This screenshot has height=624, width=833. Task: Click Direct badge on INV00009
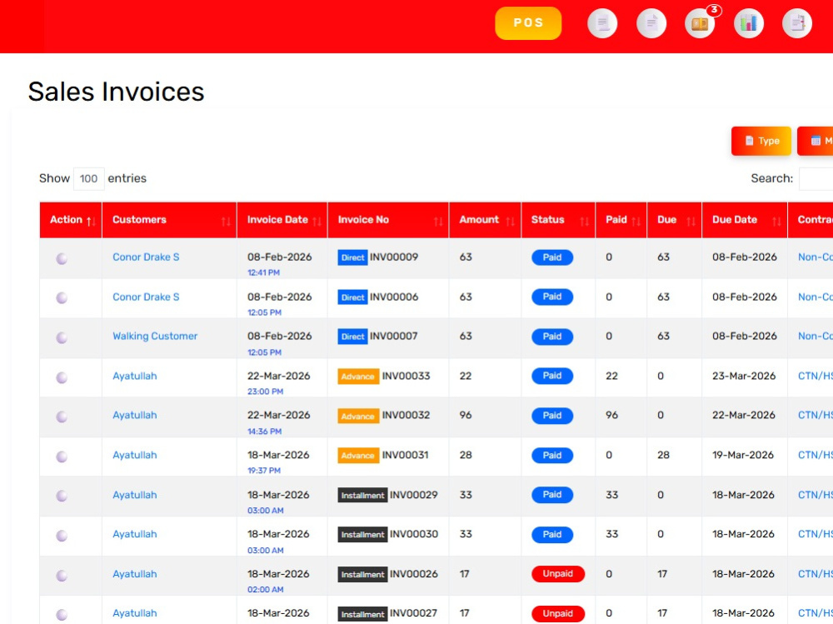(x=352, y=257)
